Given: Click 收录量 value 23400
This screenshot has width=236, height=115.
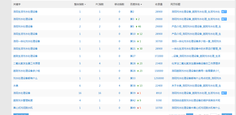Looking at the screenshot, I should click(159, 64).
